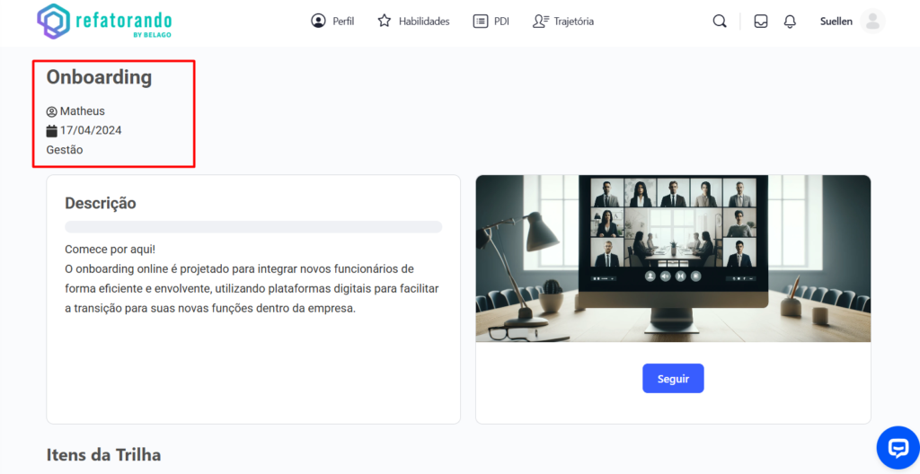Screen dimensions: 920x474
Task: Open the Perfil menu item
Action: point(332,22)
